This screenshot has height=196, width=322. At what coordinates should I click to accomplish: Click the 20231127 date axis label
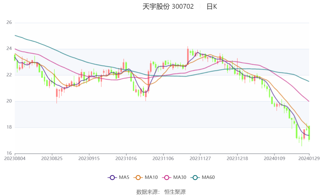(x=200, y=158)
